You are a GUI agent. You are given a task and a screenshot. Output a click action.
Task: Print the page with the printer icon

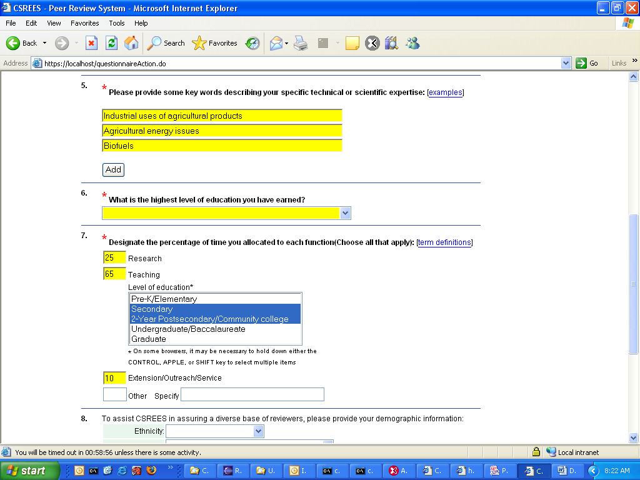301,43
